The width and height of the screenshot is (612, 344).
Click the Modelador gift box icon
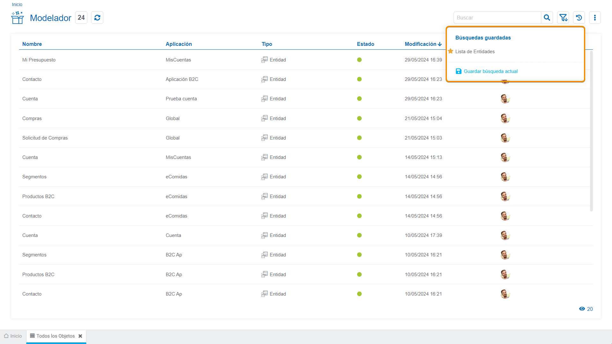click(18, 18)
